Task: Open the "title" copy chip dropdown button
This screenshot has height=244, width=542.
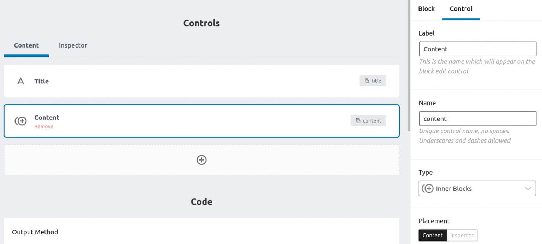Action: (x=373, y=81)
